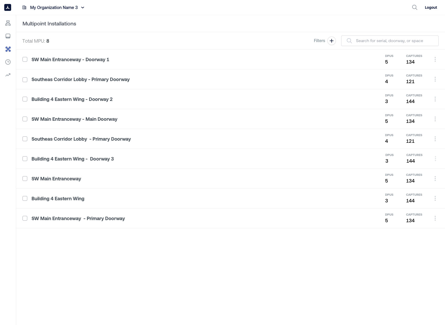
Task: Add a filter with the plus button
Action: point(331,41)
